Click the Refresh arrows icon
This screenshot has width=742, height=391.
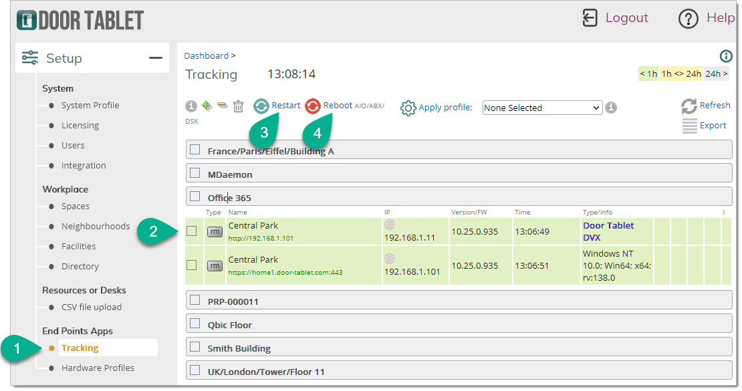[689, 106]
